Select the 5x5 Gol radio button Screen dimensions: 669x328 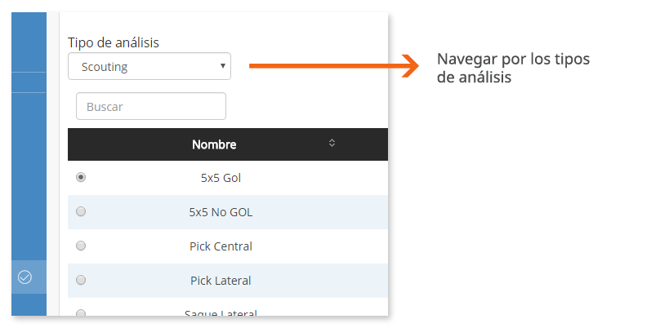coord(81,177)
